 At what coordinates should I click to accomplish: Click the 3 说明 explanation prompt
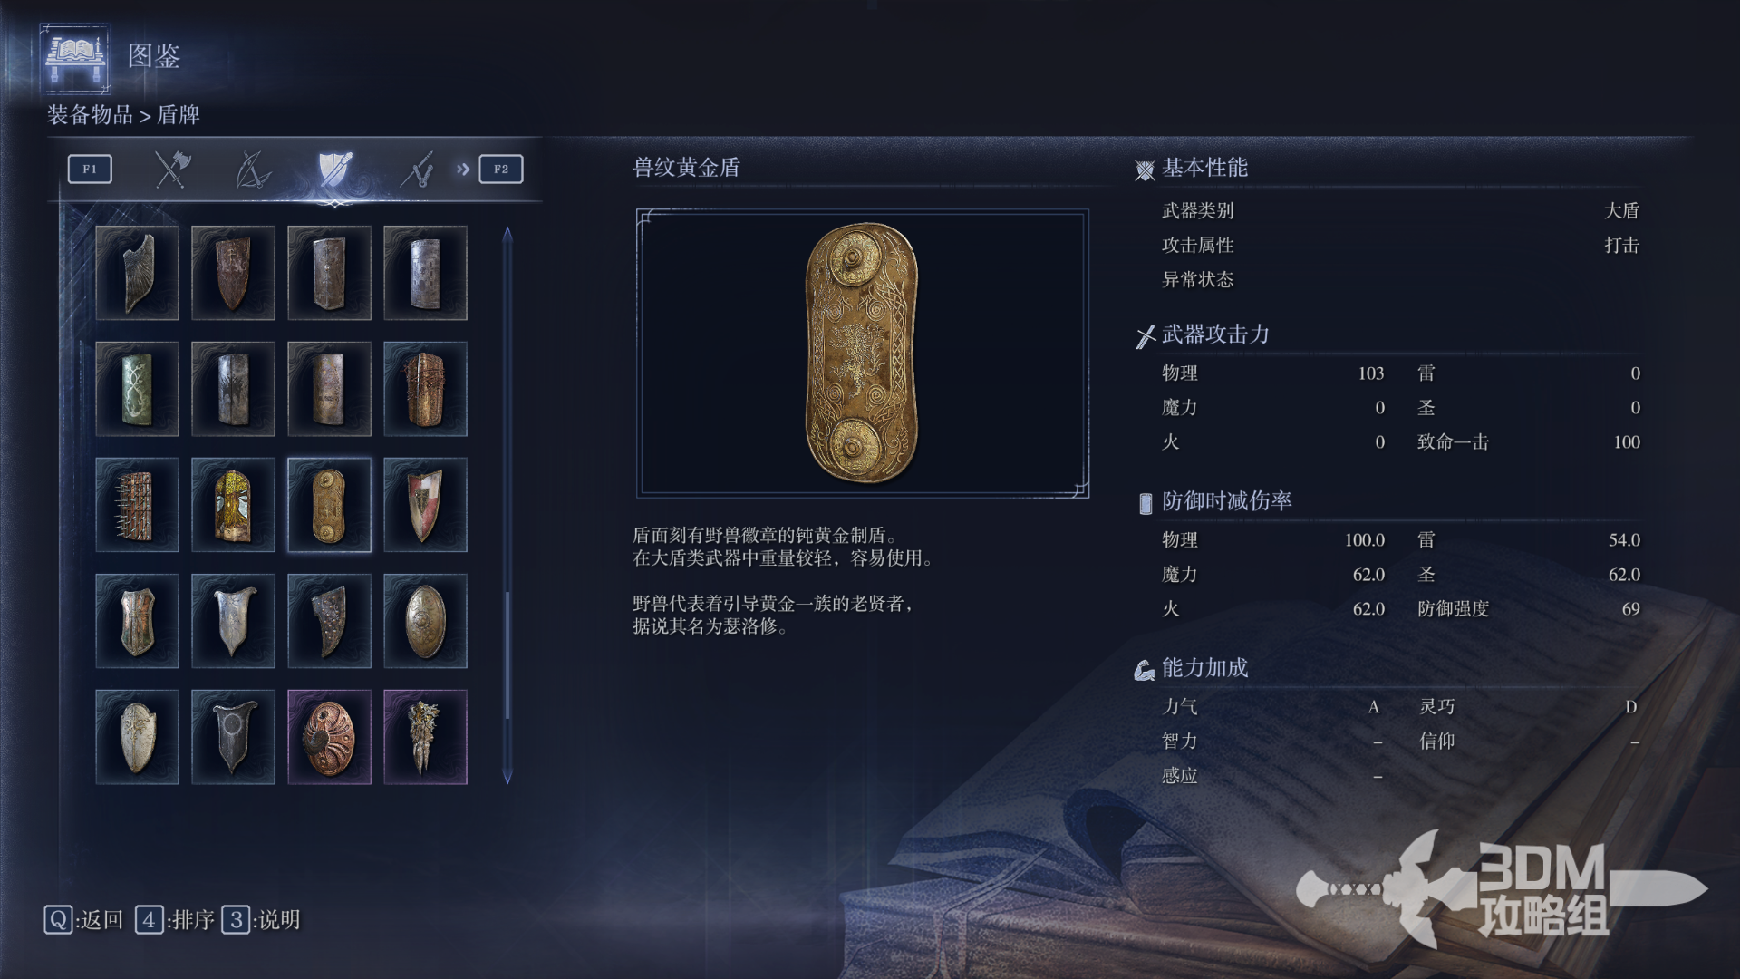pyautogui.click(x=261, y=920)
